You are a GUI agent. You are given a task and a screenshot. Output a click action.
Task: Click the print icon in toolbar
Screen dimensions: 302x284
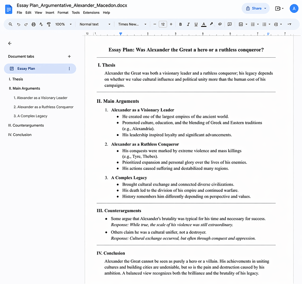click(34, 24)
